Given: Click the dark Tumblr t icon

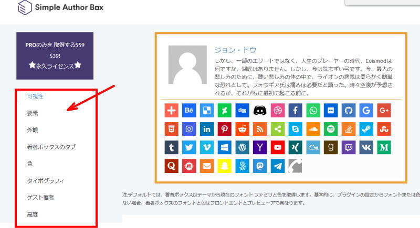Looking at the screenshot, I should click(x=172, y=148).
